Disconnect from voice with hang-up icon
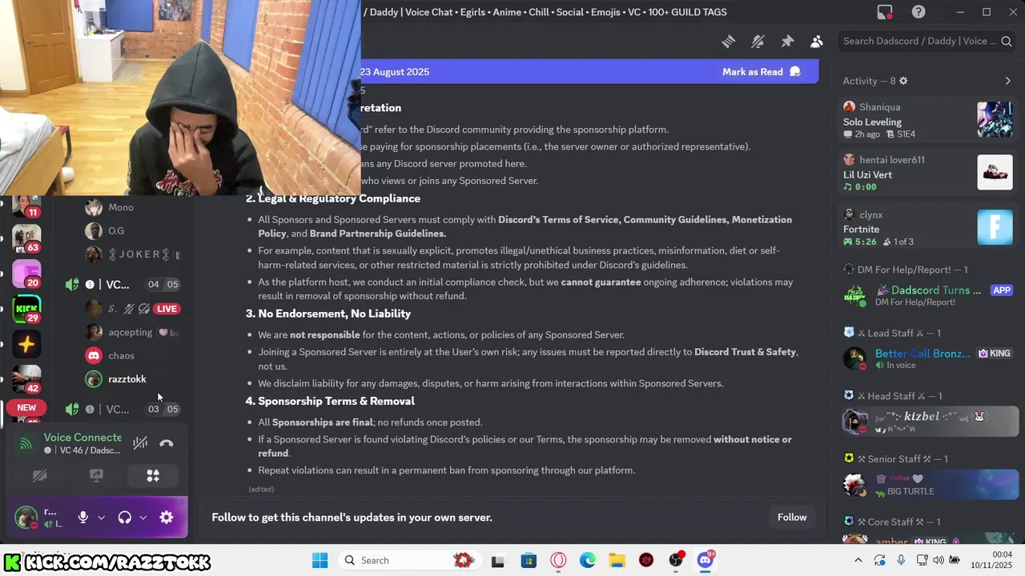 167,443
